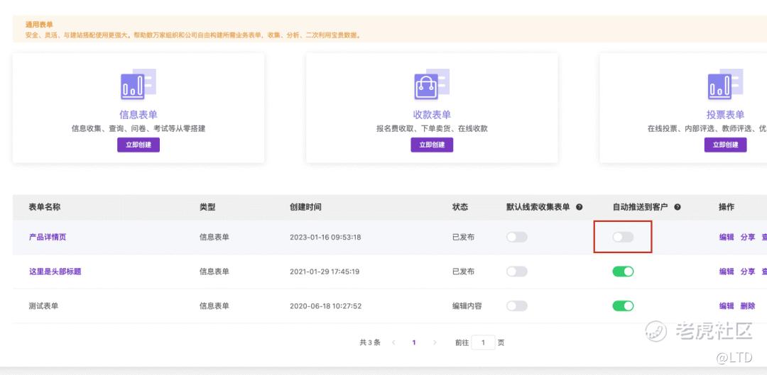
Task: Select page 1 in pagination
Action: [x=414, y=343]
